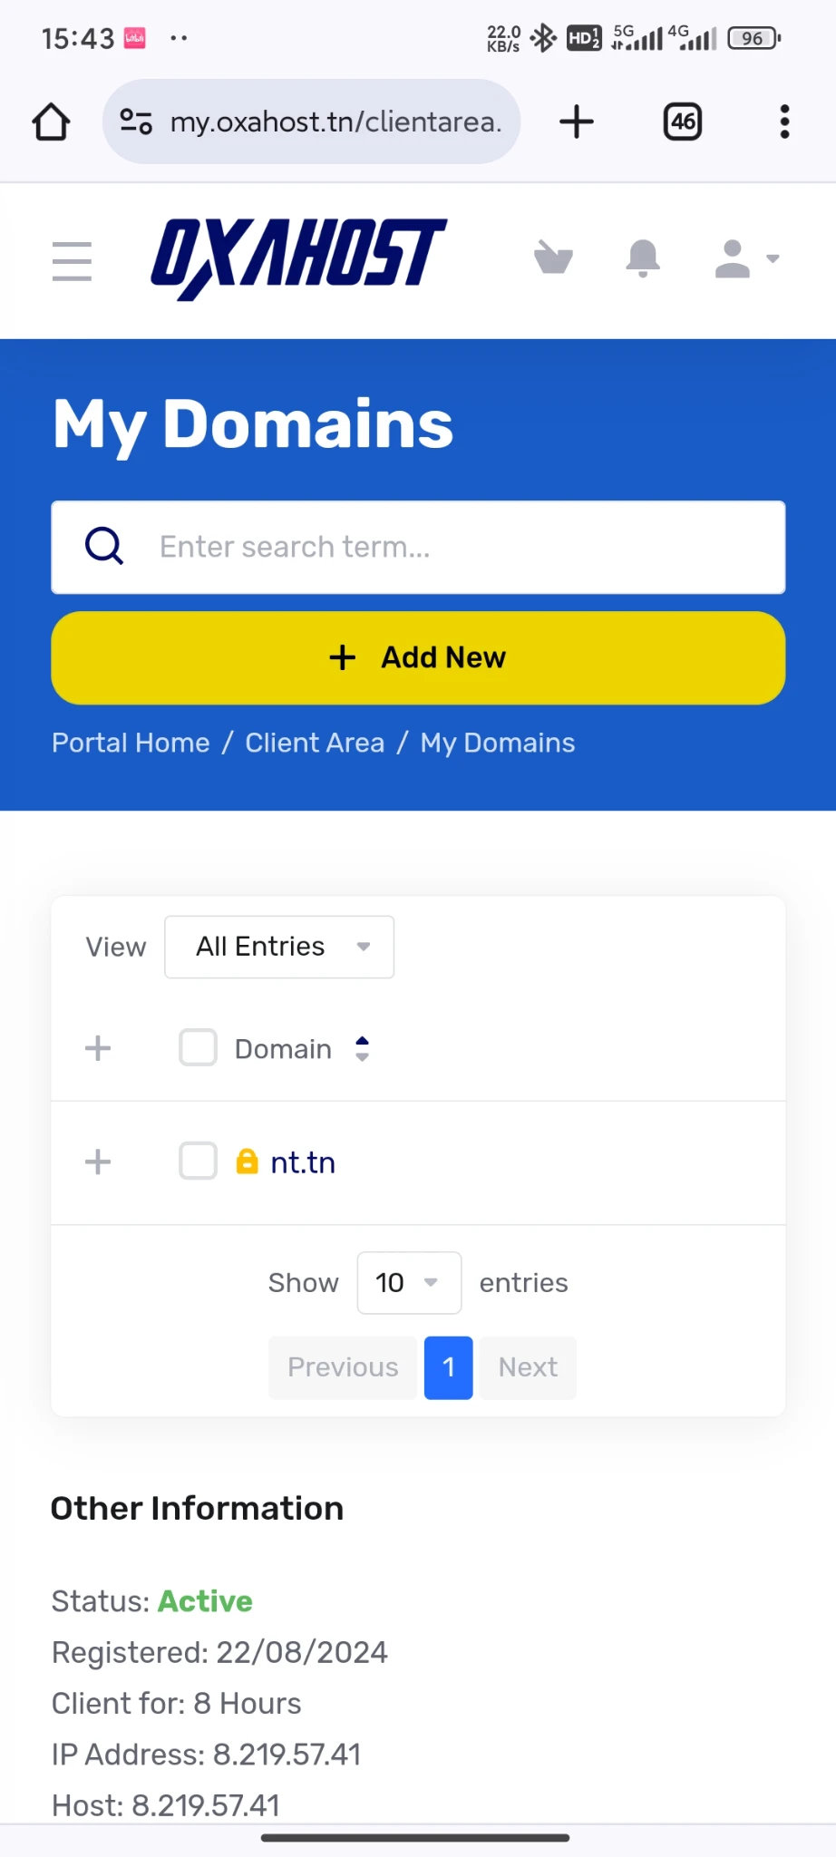Check the select-all Domain checkbox
Viewport: 836px width, 1857px height.
(198, 1048)
